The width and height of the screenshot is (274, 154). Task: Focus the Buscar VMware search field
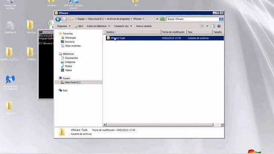pyautogui.click(x=192, y=19)
